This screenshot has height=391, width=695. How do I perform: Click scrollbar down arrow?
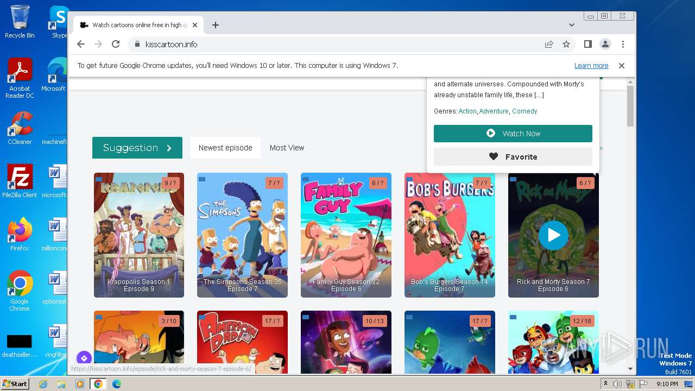pos(630,369)
